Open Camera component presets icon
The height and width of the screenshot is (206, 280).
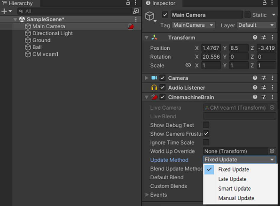pos(264,78)
